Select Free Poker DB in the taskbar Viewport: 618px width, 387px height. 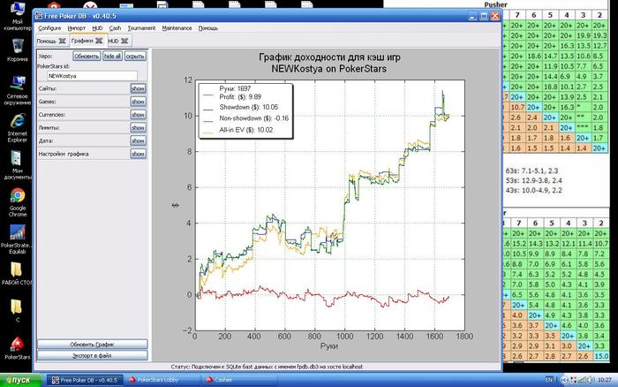point(85,380)
